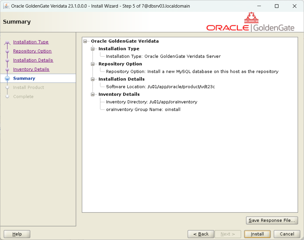
Task: Click the Oracle GoldenGate logo
Action: click(x=250, y=22)
